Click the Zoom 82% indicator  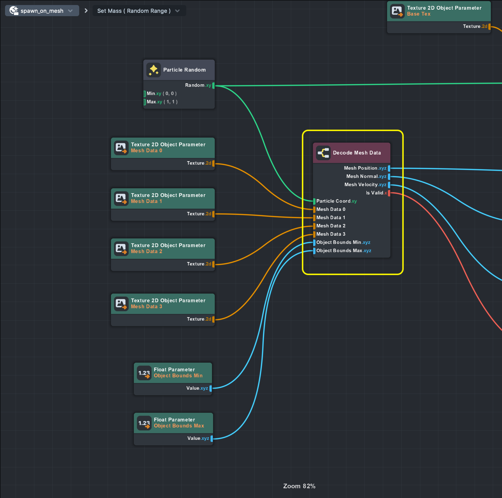(299, 486)
